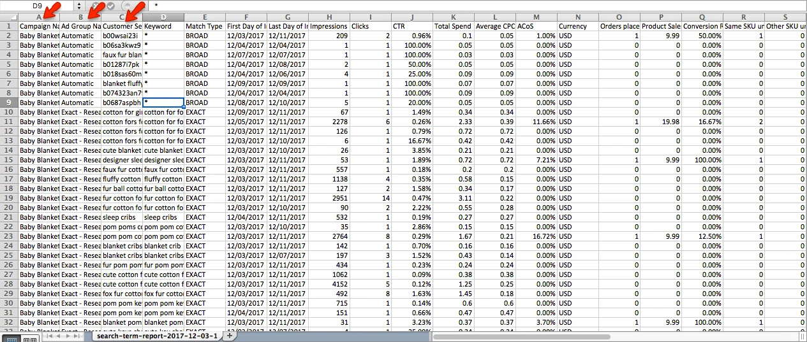
Task: Click the Impressions header cell
Action: coord(329,26)
